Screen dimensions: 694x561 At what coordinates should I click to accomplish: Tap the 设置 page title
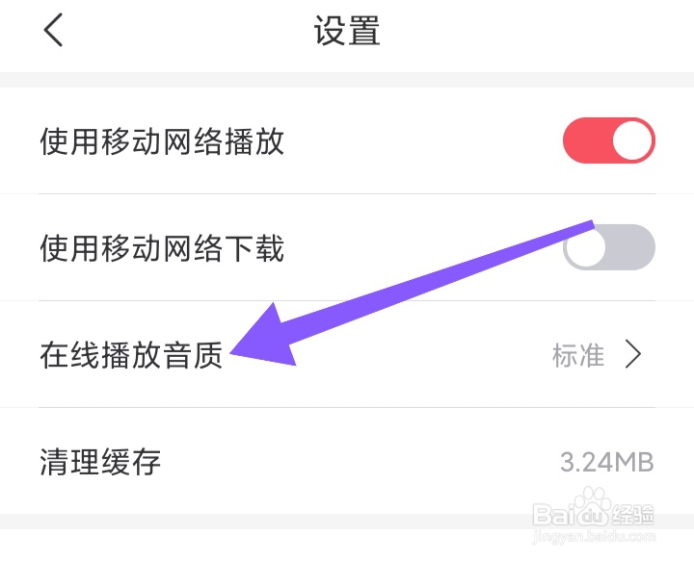click(347, 30)
